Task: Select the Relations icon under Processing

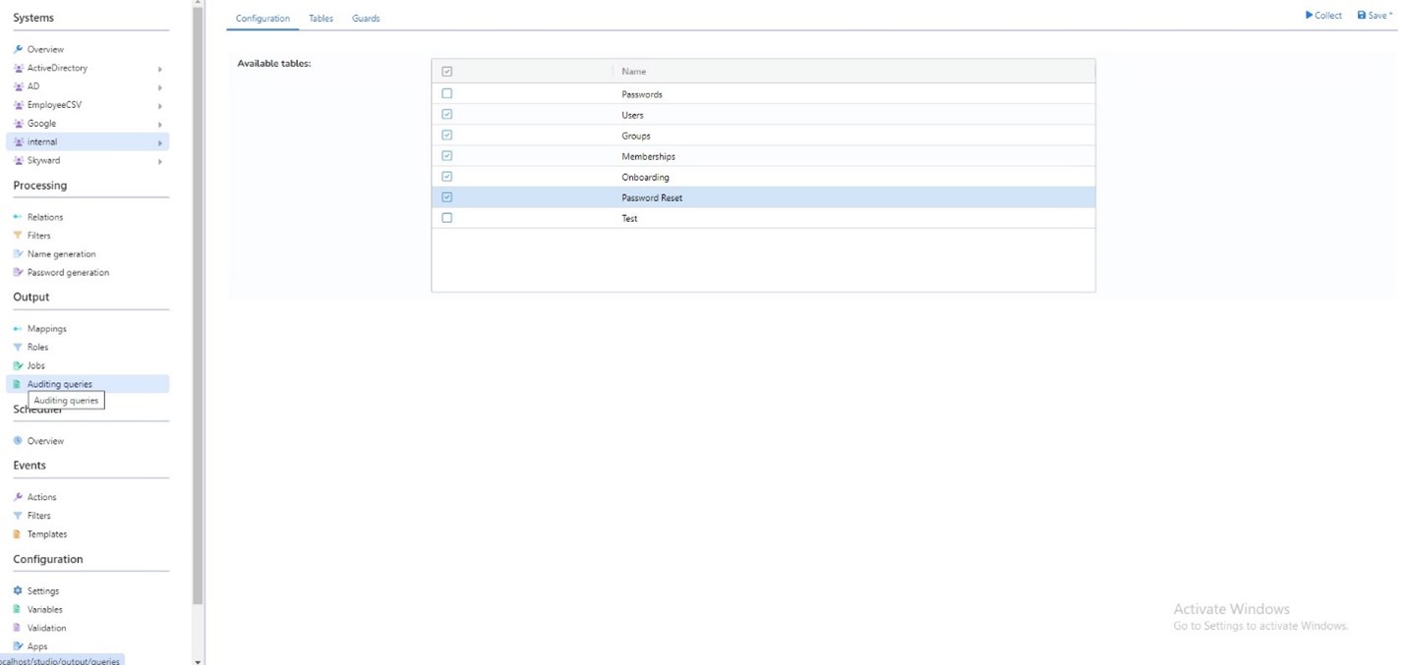Action: (17, 216)
